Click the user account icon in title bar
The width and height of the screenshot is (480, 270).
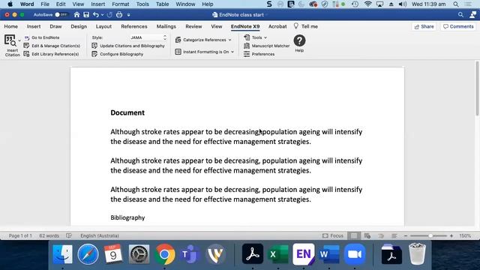click(473, 15)
